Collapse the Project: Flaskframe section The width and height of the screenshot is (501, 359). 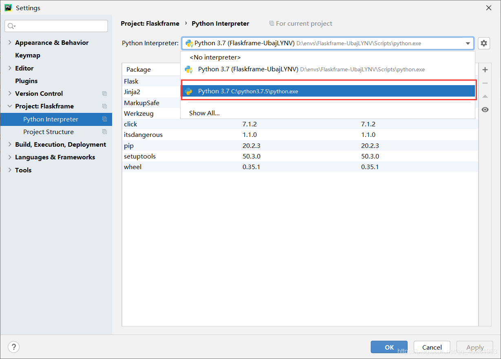[10, 106]
